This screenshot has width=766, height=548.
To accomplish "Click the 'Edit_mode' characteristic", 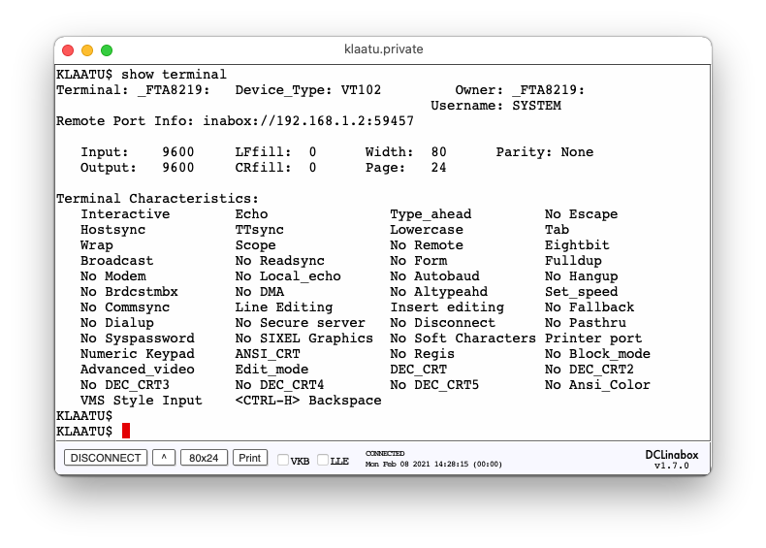I will pyautogui.click(x=271, y=370).
